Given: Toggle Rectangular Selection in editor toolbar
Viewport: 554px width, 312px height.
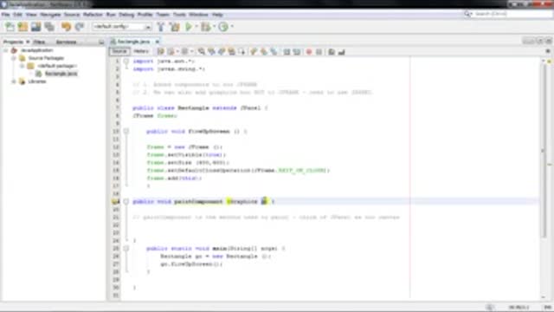Looking at the screenshot, I should click(x=242, y=52).
